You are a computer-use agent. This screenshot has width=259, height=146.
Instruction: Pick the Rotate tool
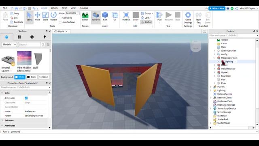pos(53,17)
